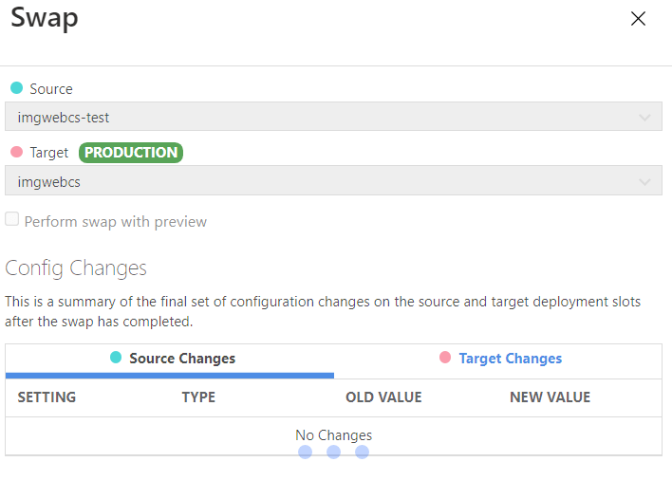Click the middle loading dot indicator
672x480 pixels.
[333, 452]
